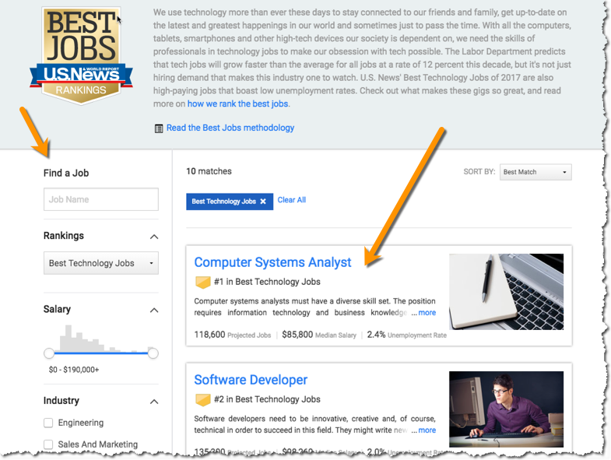Click the Industry section heading

point(61,400)
